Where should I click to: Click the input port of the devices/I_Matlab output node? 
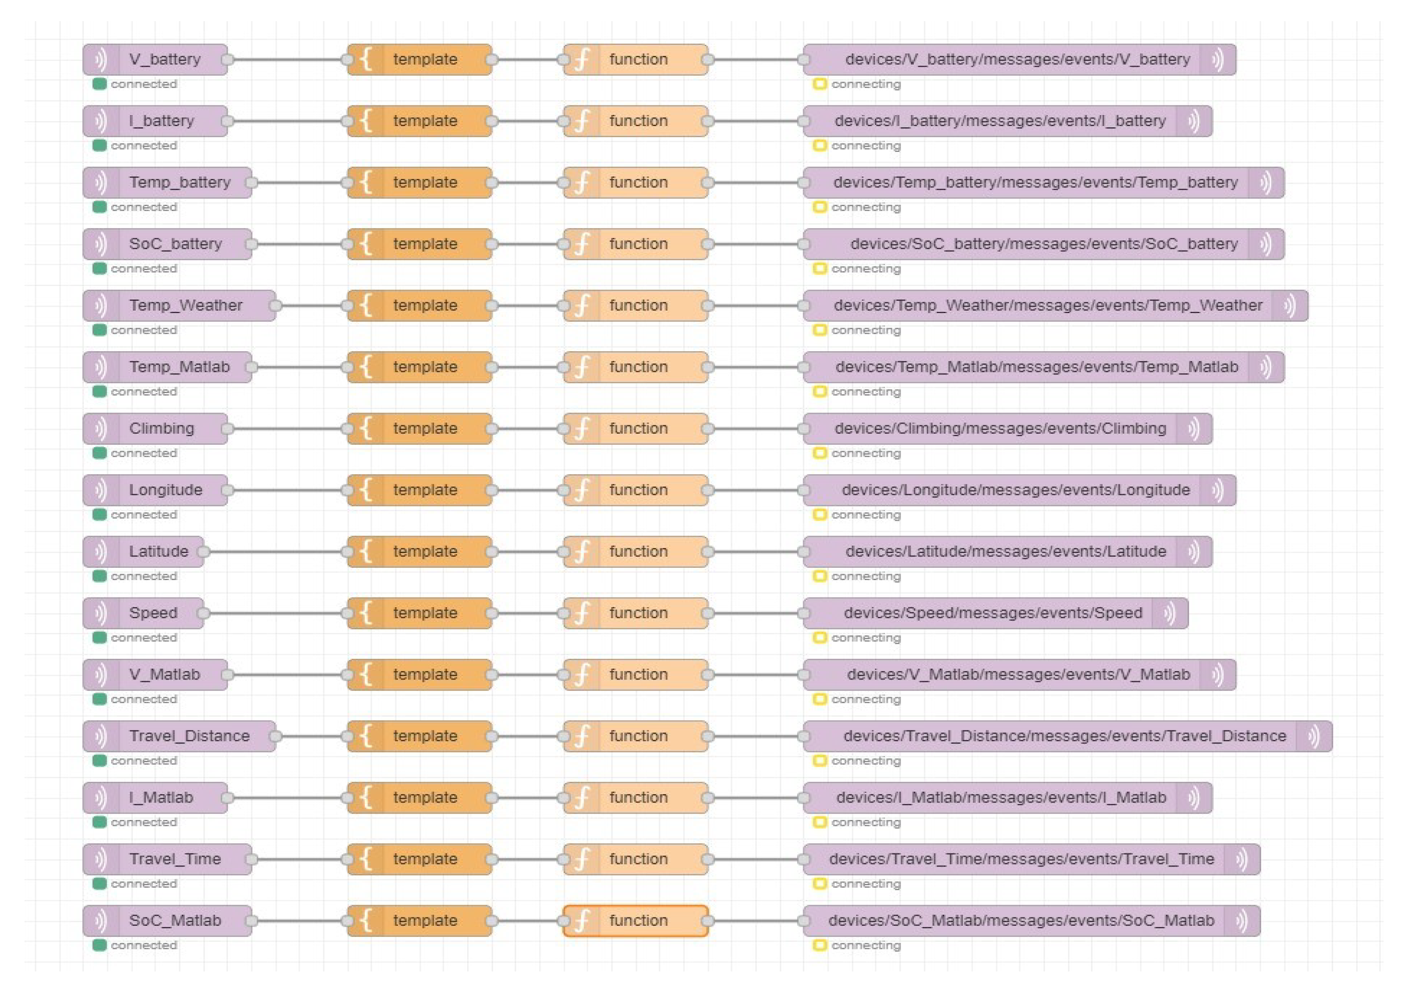(x=803, y=797)
